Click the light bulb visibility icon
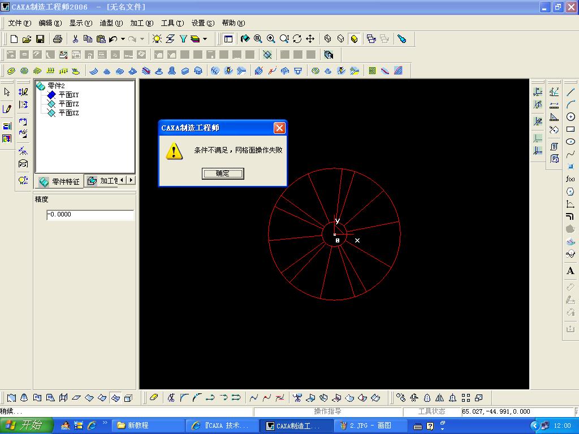579x434 pixels. [157, 39]
